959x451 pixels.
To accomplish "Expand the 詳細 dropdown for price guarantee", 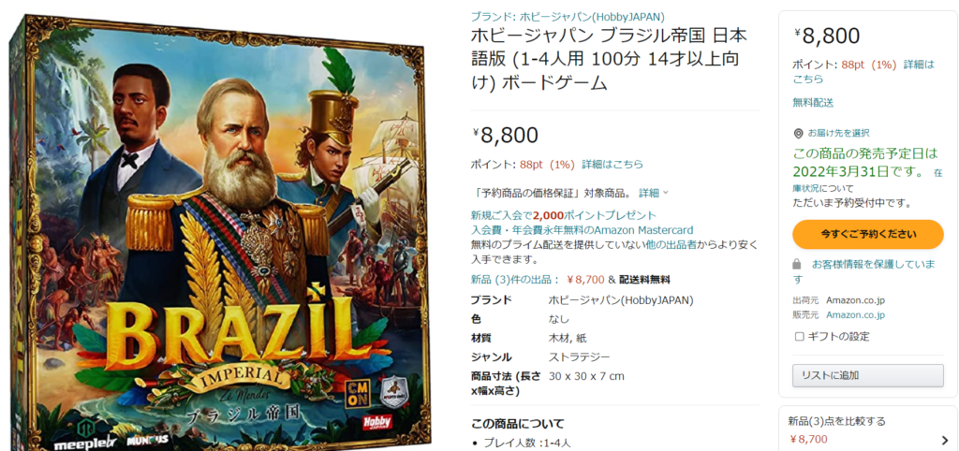I will click(653, 193).
